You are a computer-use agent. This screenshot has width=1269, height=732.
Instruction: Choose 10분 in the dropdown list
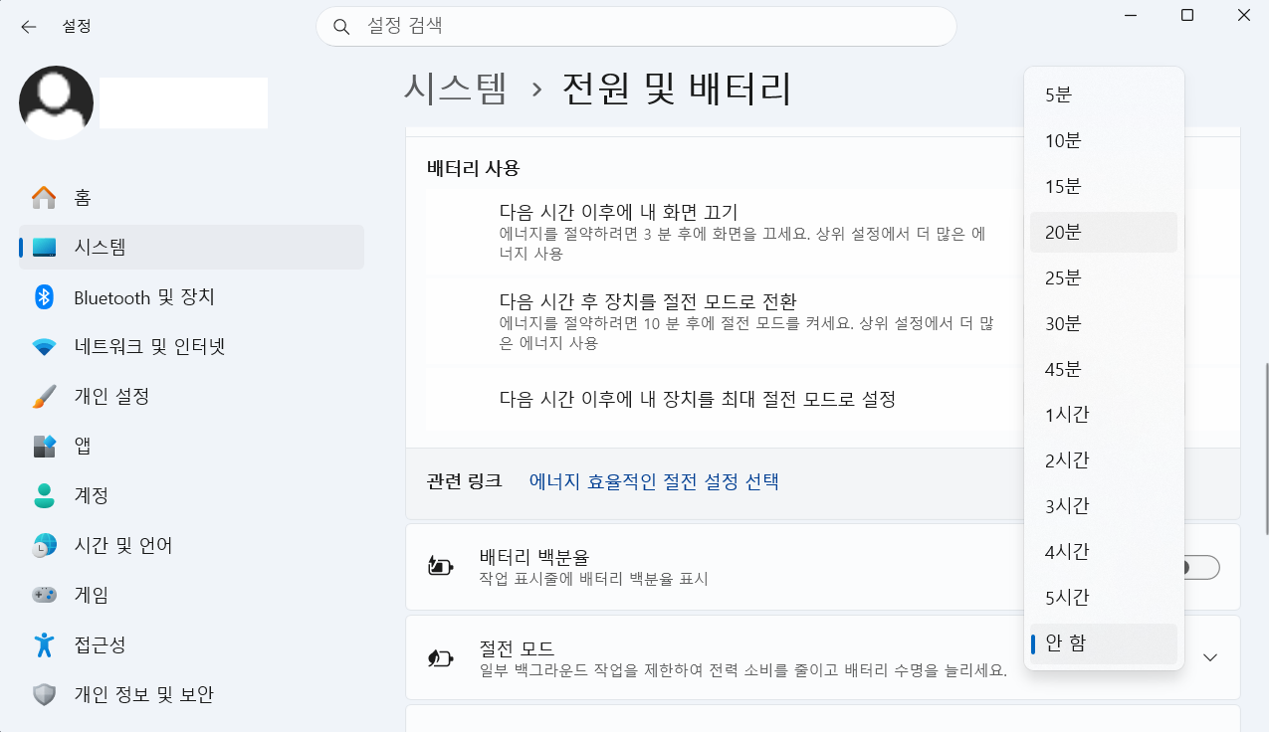[x=1104, y=141]
